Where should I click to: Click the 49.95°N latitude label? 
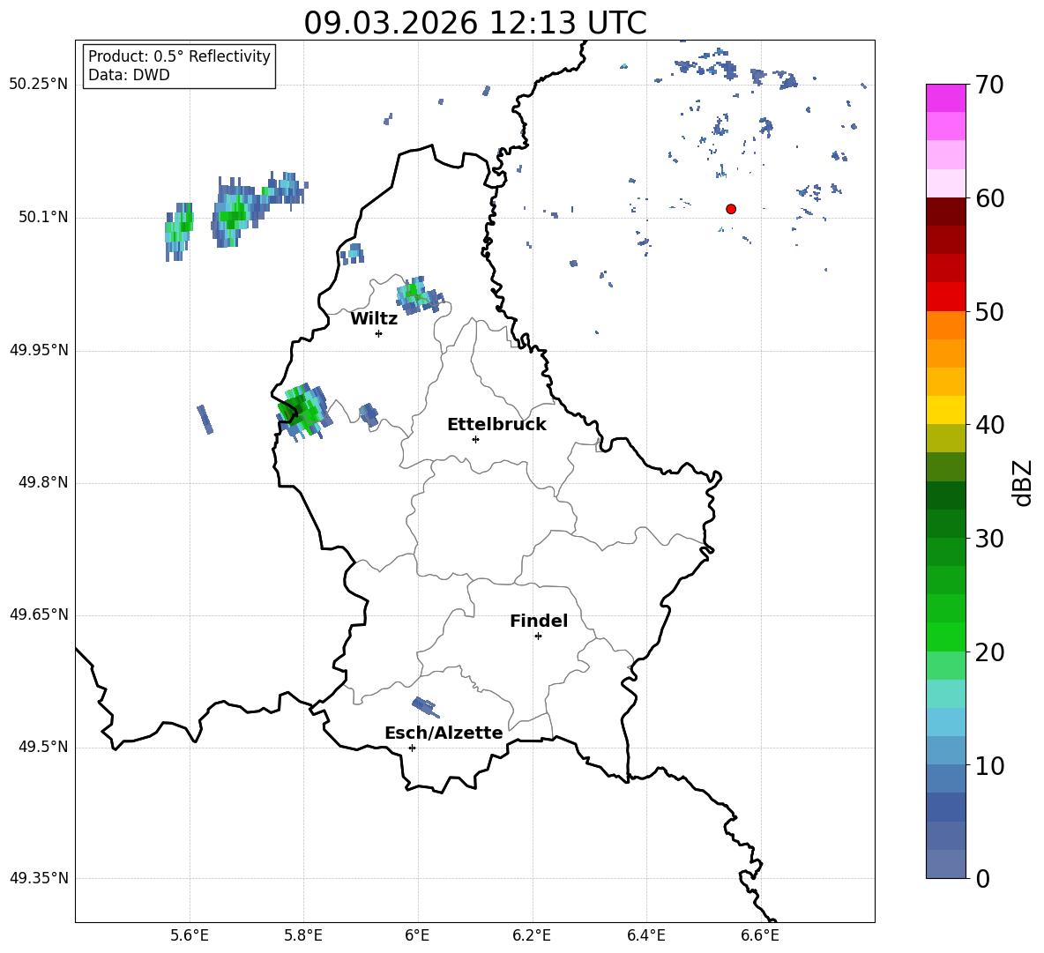point(39,350)
